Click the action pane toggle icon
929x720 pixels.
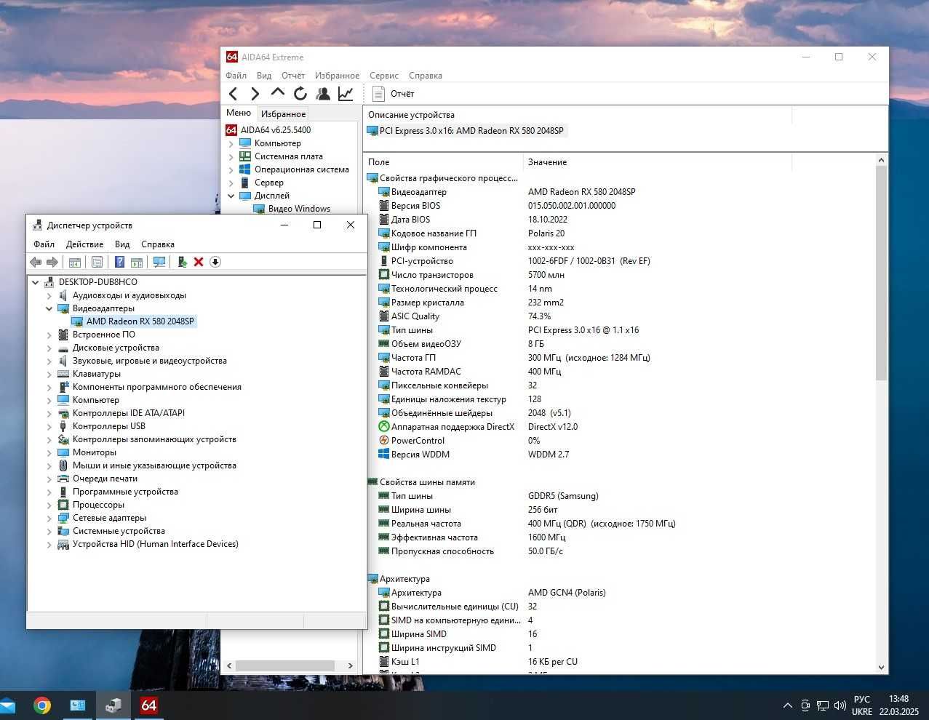click(x=136, y=262)
